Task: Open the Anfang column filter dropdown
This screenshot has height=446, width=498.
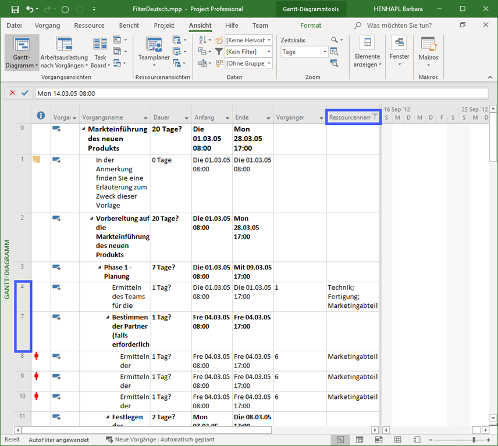Action: click(227, 118)
